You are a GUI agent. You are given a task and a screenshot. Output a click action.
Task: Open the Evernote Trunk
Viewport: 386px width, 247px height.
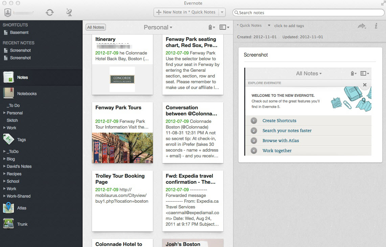point(22,224)
